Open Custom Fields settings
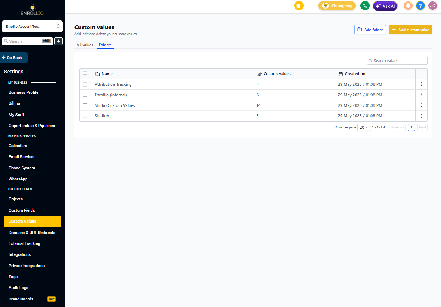This screenshot has width=441, height=307. tap(22, 210)
